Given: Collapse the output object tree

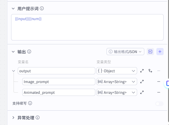Looking at the screenshot, I should pos(14,71).
